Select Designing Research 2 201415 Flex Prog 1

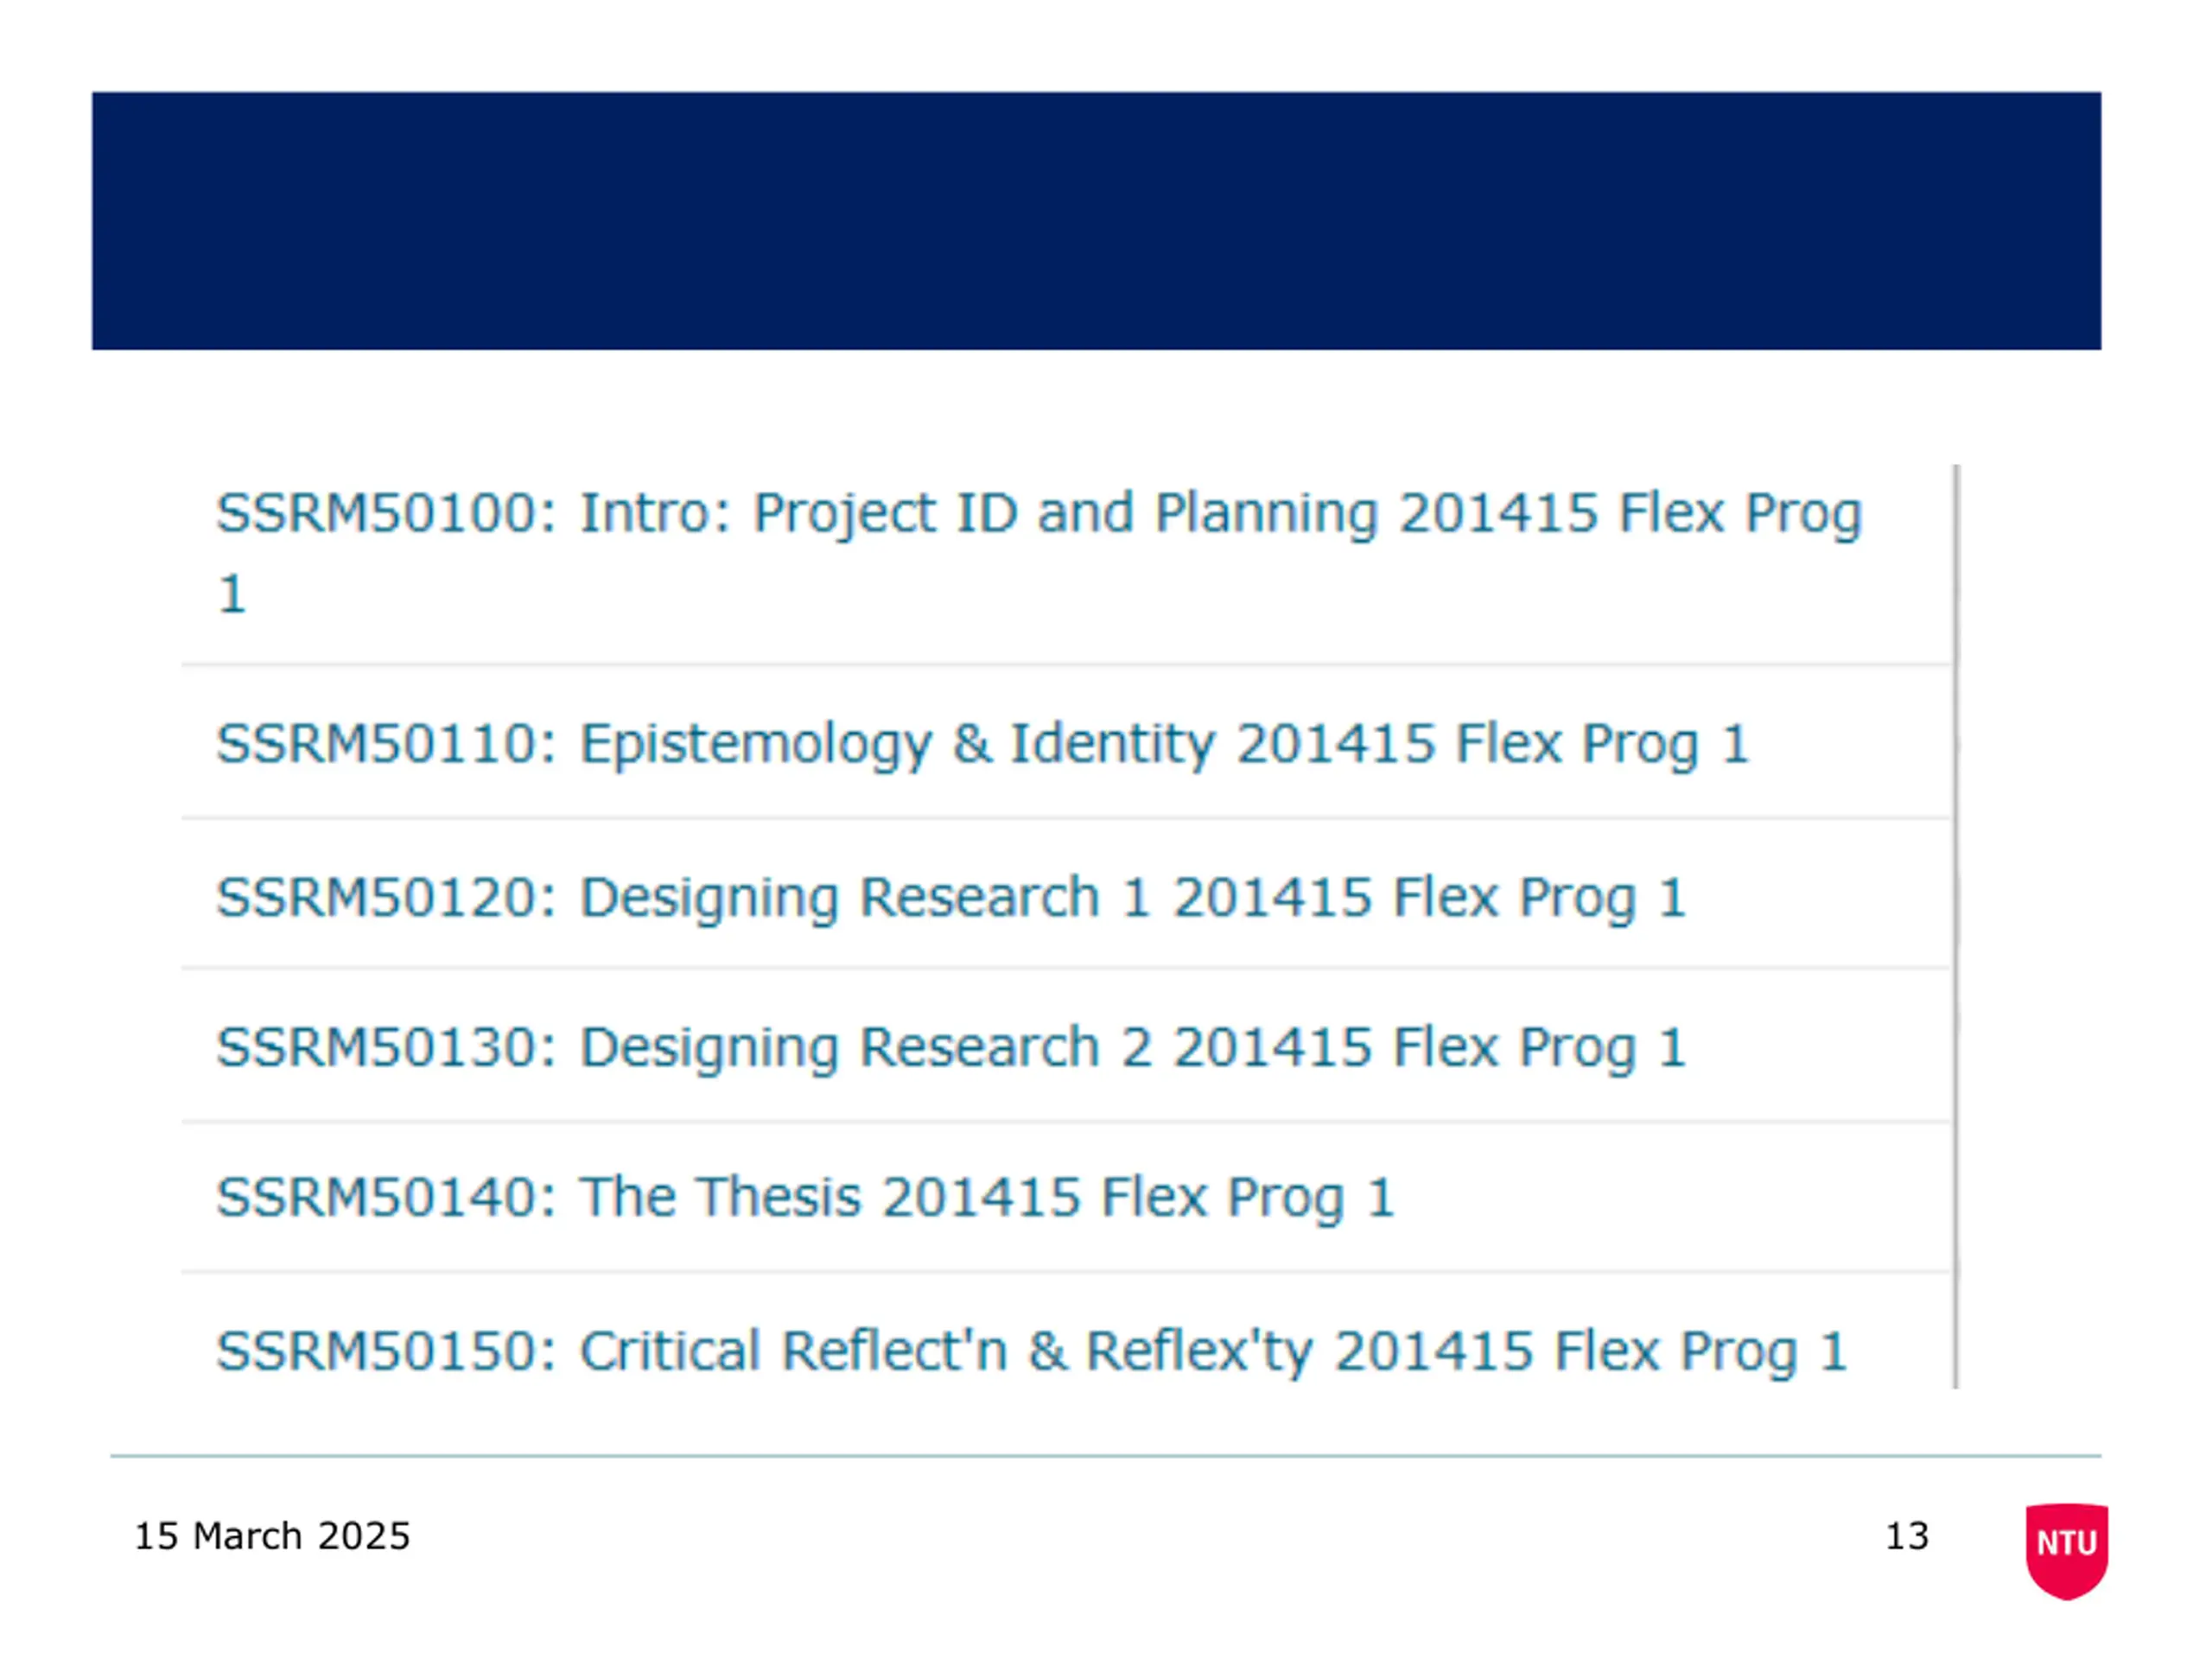(951, 1049)
